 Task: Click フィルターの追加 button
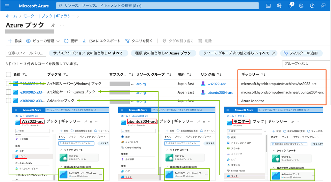point(301,53)
